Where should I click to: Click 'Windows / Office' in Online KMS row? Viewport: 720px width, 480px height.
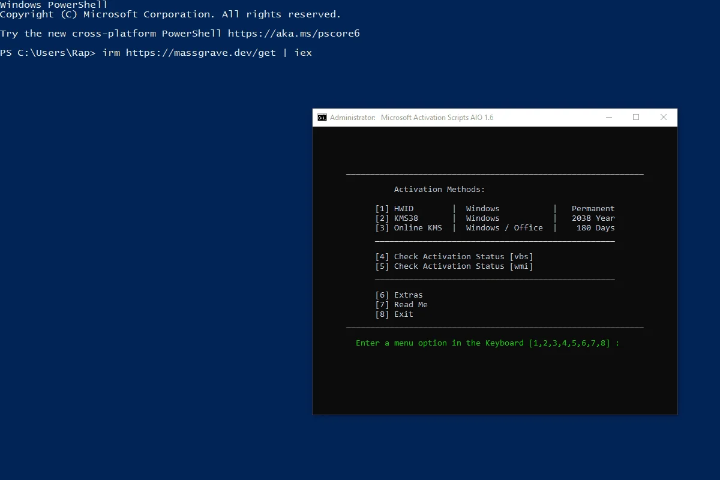[x=505, y=228]
